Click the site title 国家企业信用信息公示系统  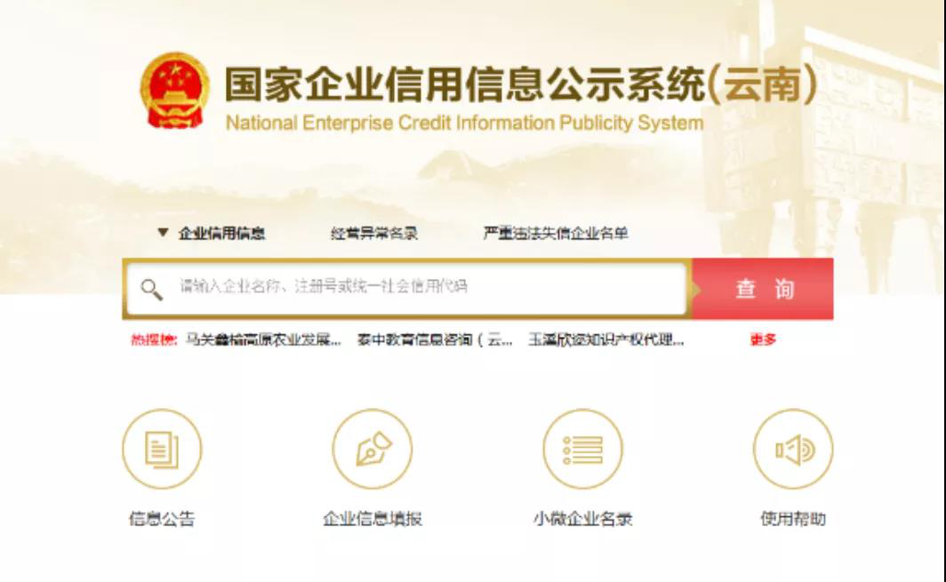[464, 84]
